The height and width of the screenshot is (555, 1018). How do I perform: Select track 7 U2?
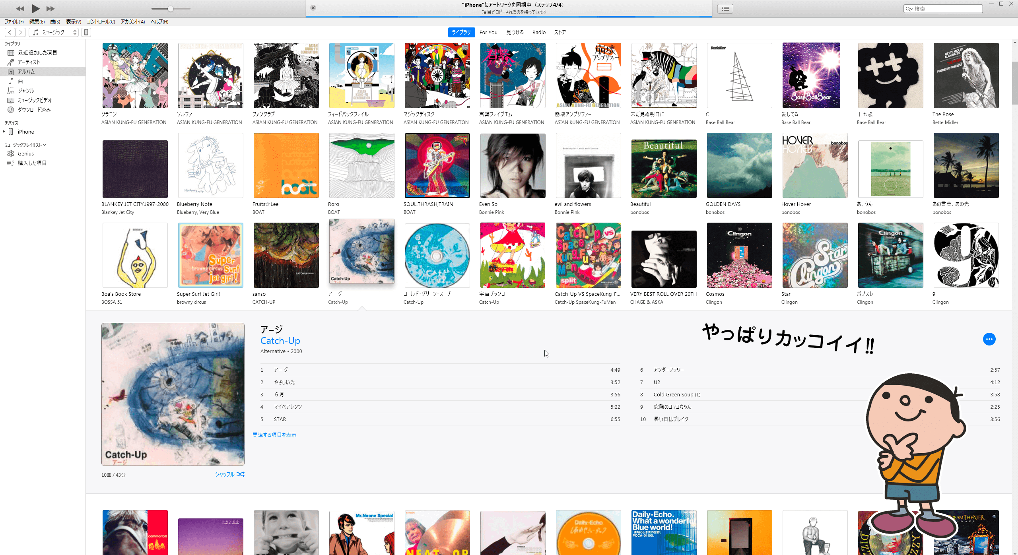pos(820,382)
